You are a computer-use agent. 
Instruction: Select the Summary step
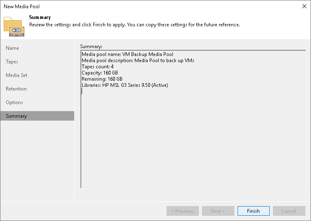click(x=37, y=116)
